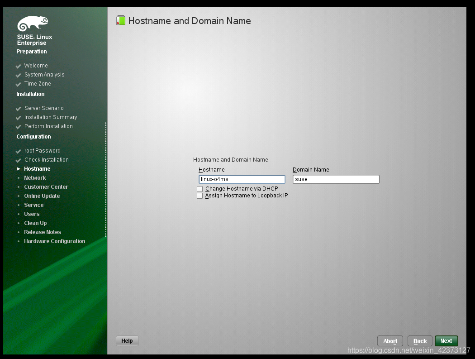Select Clean Up step in sidebar
Viewport: 475px width, 359px height.
pos(35,223)
